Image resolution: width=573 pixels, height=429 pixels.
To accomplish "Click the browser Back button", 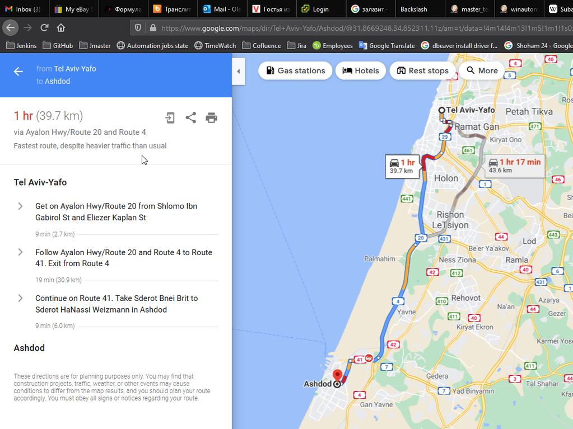I will click(x=11, y=28).
